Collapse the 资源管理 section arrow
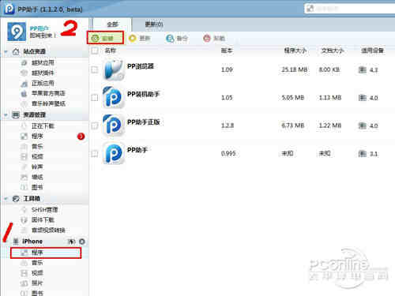The height and width of the screenshot is (296, 395). [x=6, y=115]
